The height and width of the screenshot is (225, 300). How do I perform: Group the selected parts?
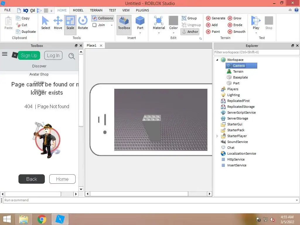[x=189, y=18]
